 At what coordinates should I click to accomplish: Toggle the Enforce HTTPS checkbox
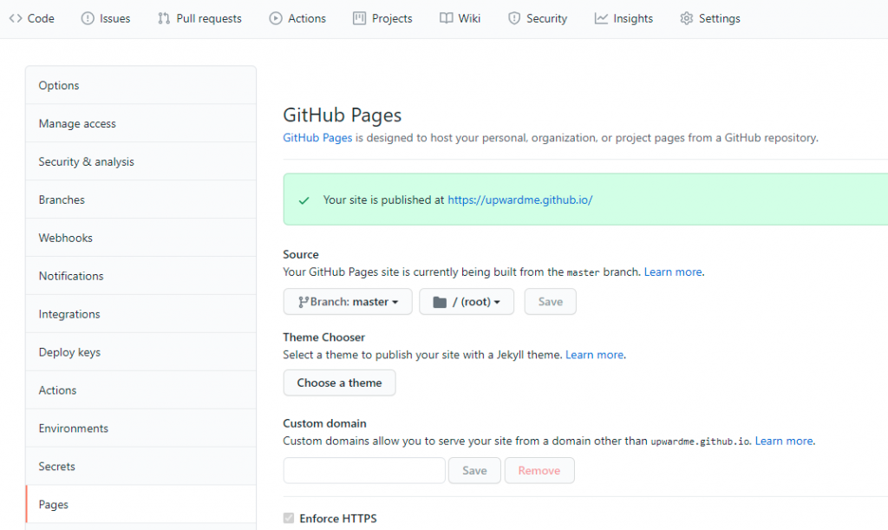[289, 518]
